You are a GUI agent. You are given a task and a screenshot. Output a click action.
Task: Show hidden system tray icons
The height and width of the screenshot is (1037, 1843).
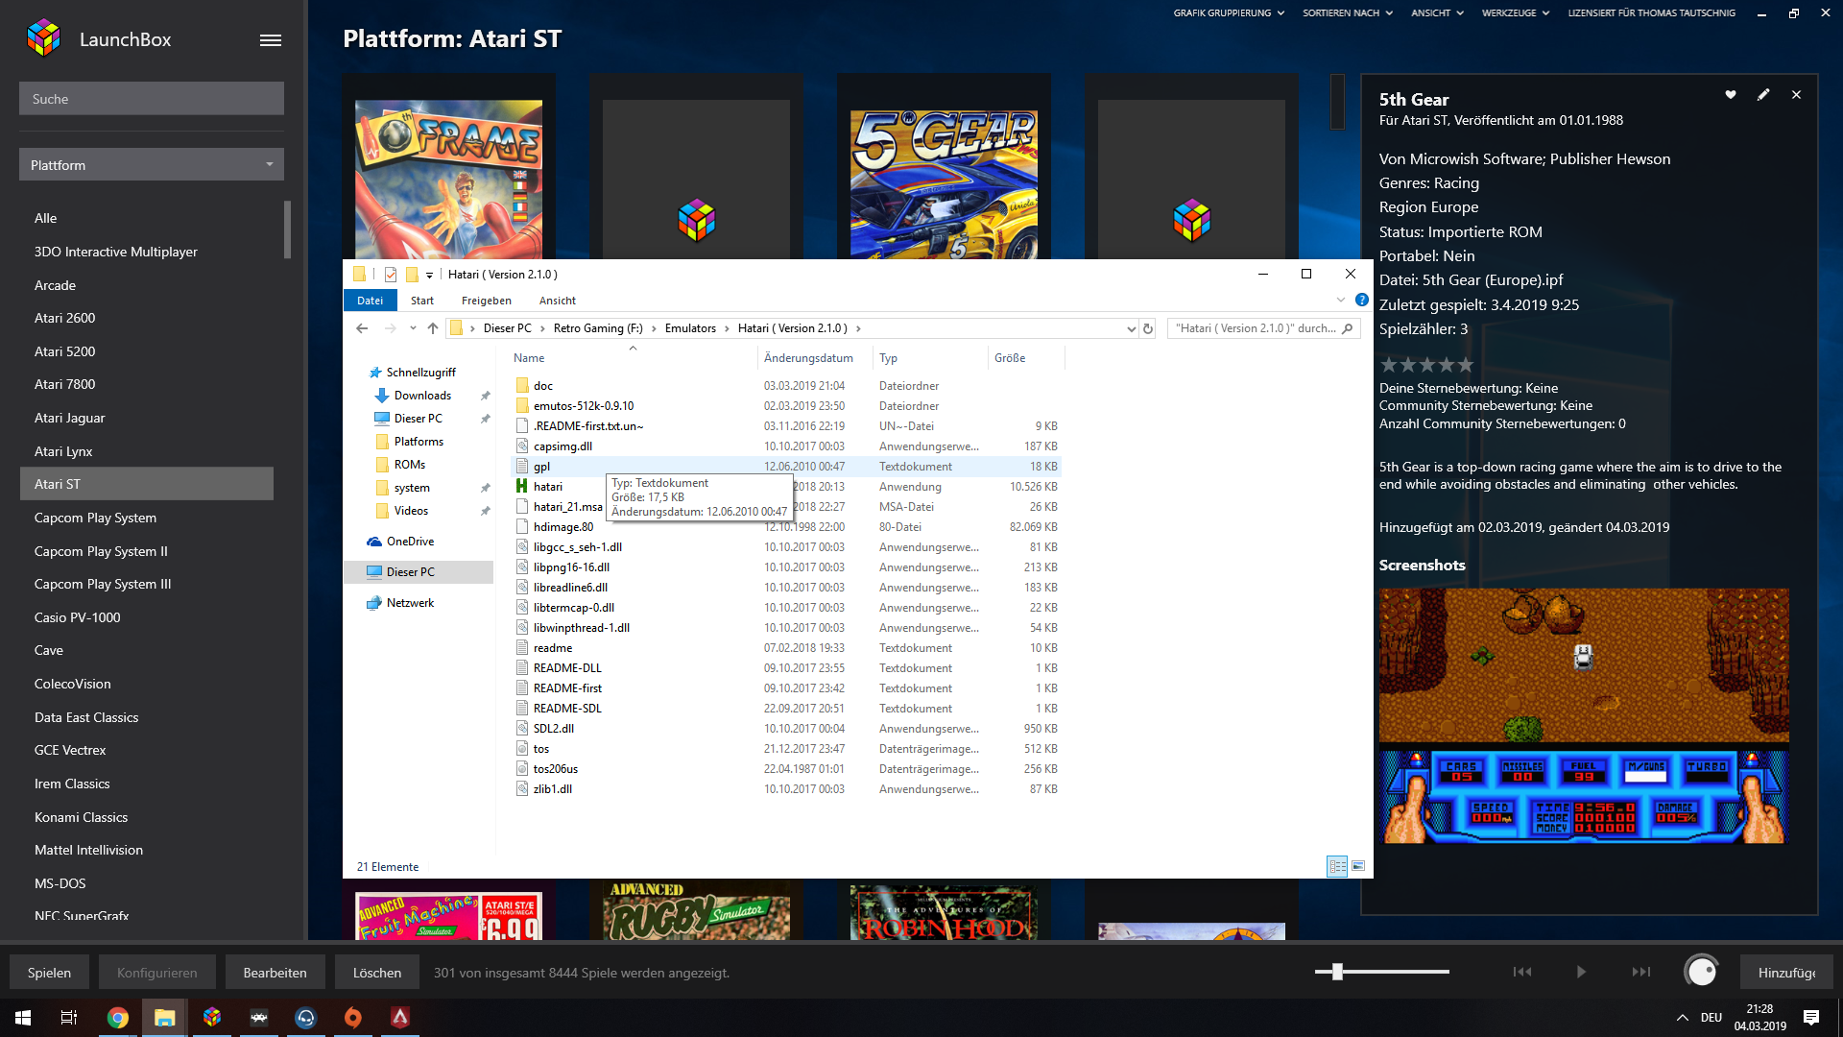point(1682,1018)
